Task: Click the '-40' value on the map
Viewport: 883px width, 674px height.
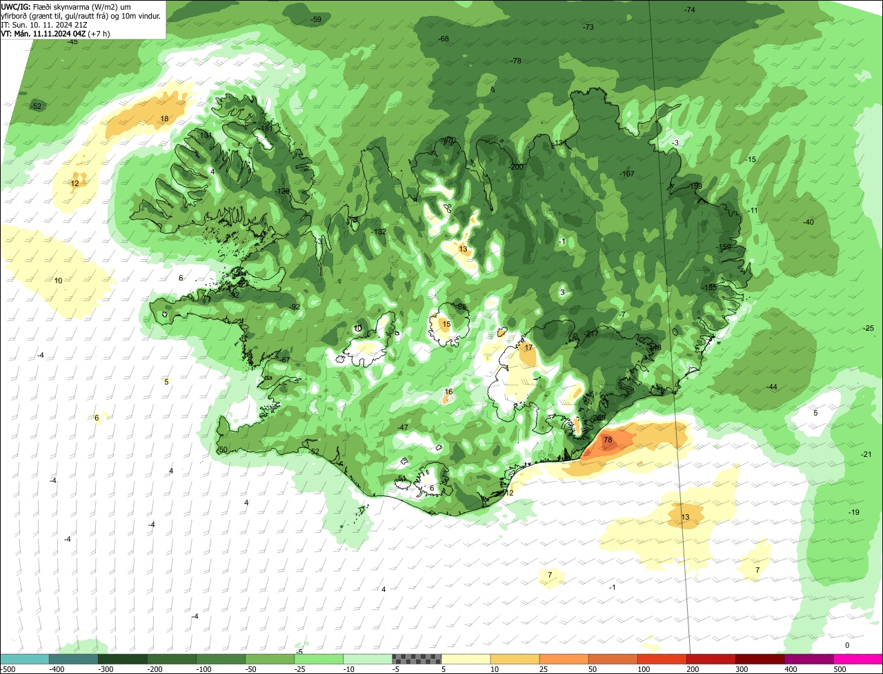Action: 808,222
